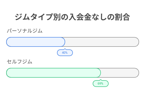Click the rounded right edge of green fill
The image size is (145, 99).
point(99,73)
